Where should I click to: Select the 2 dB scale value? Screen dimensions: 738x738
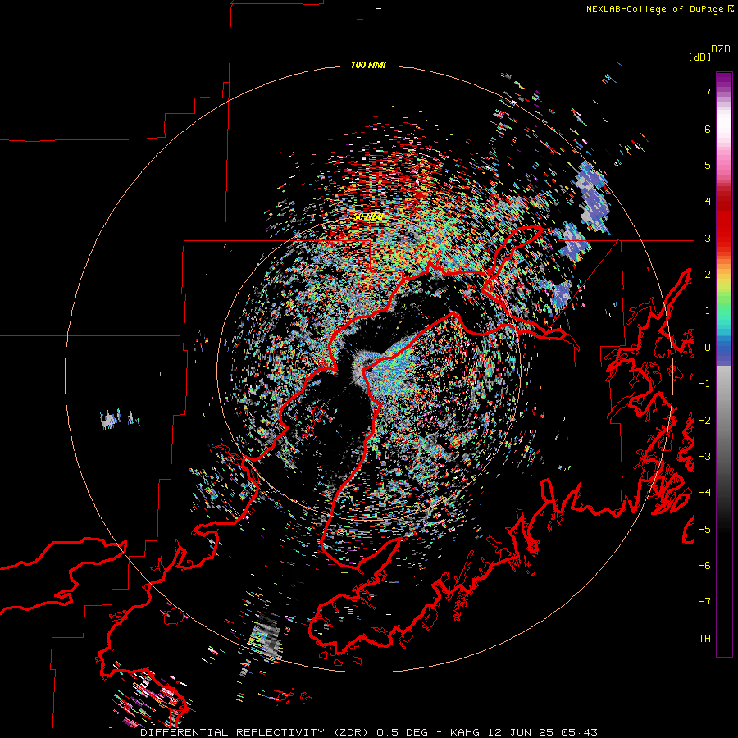coord(708,275)
